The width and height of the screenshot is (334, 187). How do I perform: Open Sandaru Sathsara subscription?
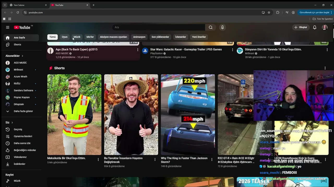tap(21, 90)
